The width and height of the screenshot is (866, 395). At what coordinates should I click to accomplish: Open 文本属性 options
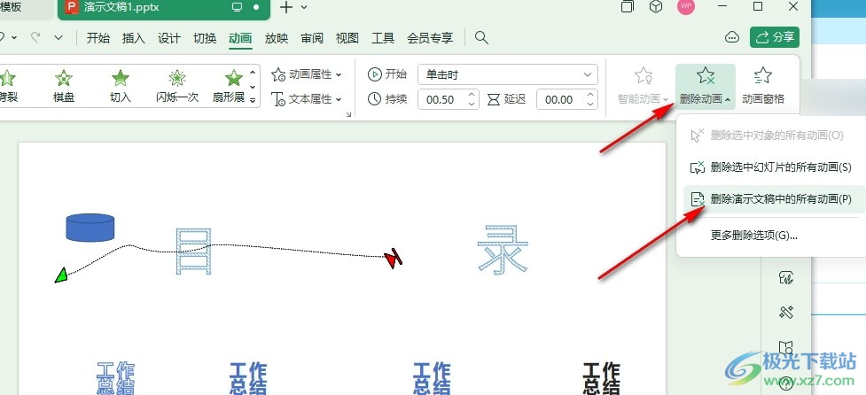click(307, 99)
